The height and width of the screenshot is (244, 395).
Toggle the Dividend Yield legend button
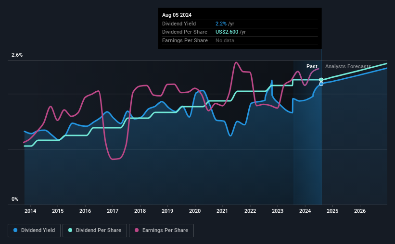pos(34,231)
